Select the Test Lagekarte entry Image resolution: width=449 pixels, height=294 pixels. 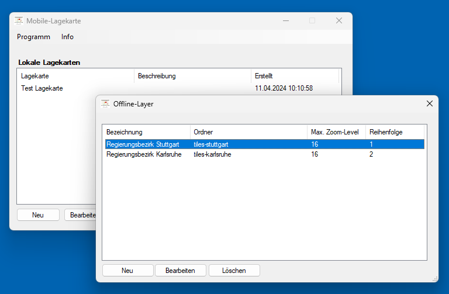(42, 88)
